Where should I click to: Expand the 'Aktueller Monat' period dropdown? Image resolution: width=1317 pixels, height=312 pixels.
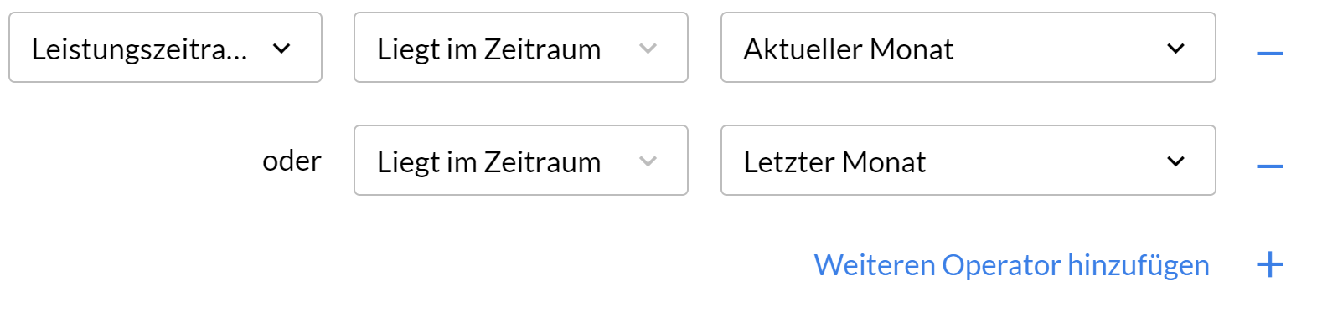point(968,48)
